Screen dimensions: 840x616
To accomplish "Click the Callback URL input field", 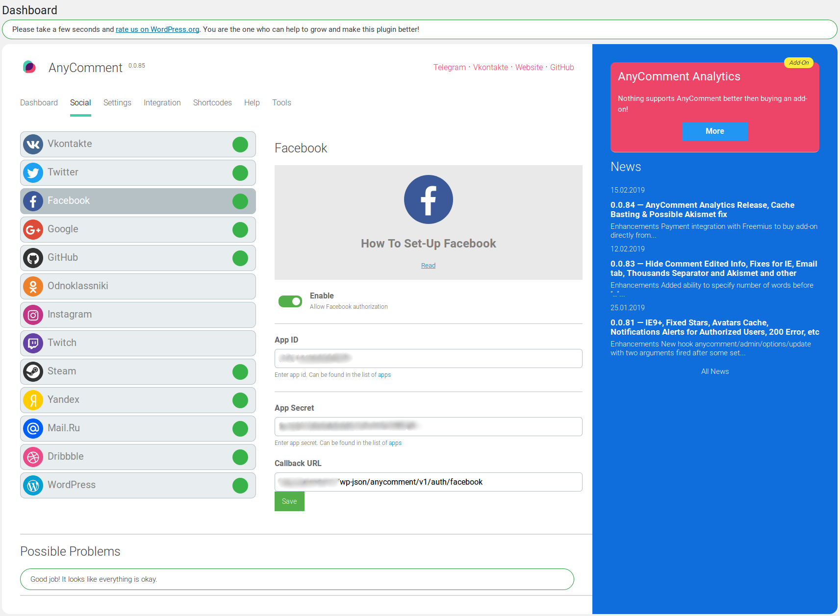I will pyautogui.click(x=429, y=482).
